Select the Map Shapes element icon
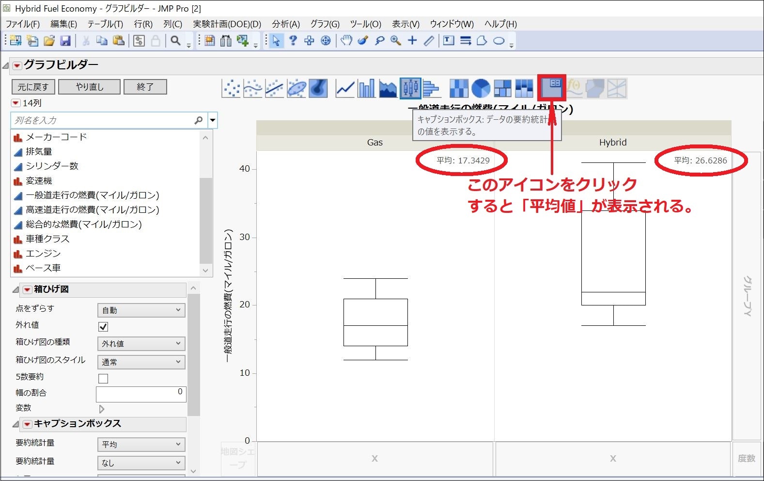Screen dimensions: 764x481 click(595, 89)
